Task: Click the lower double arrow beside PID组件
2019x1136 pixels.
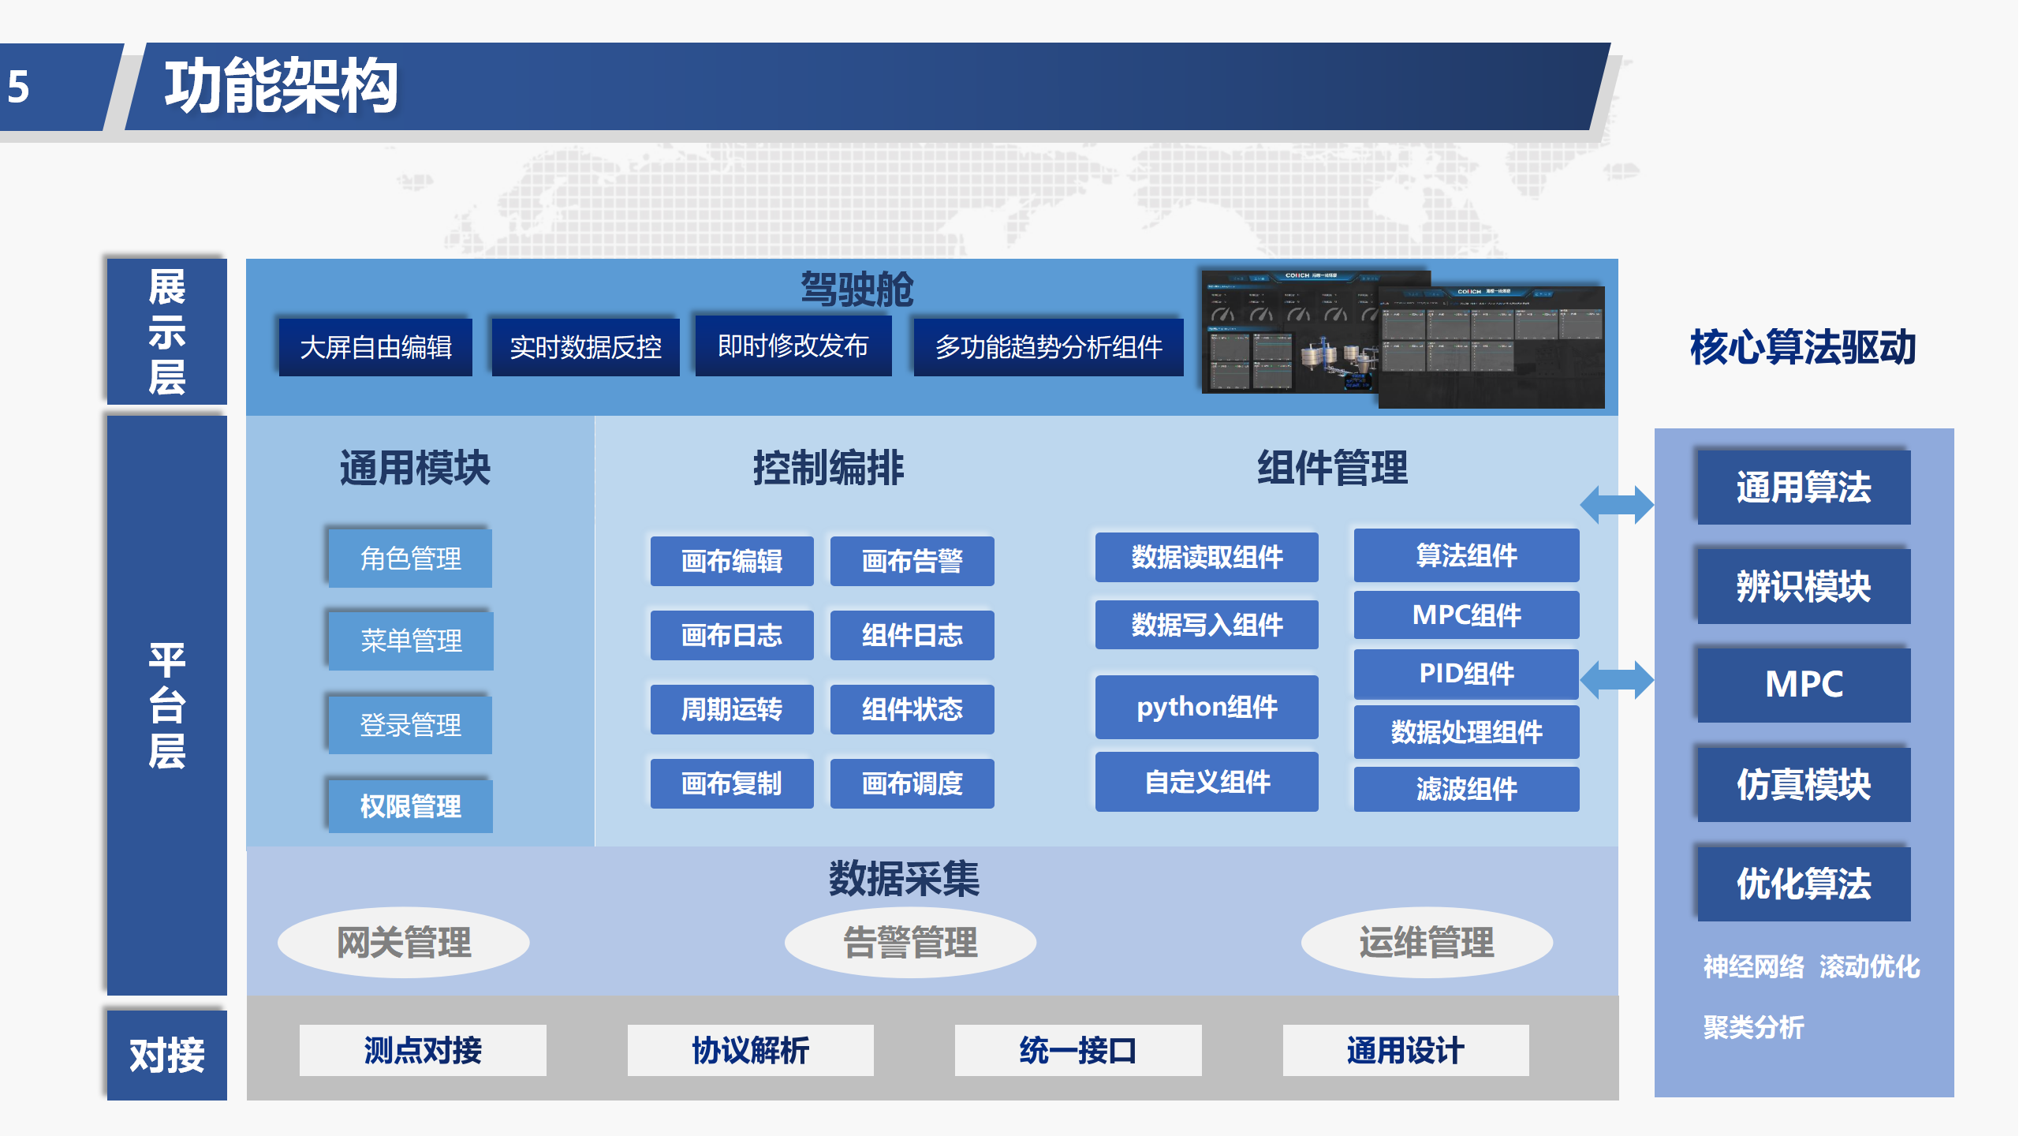Action: tap(1616, 680)
